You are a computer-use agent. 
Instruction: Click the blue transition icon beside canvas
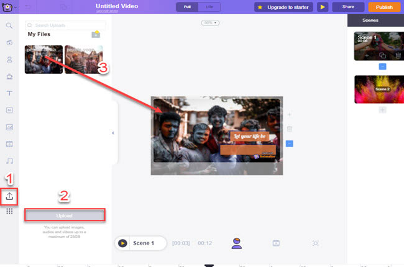point(290,143)
